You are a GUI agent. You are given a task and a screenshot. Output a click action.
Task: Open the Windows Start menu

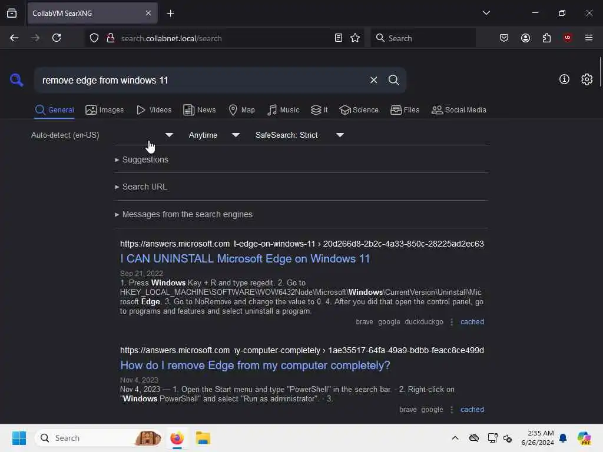coord(19,438)
